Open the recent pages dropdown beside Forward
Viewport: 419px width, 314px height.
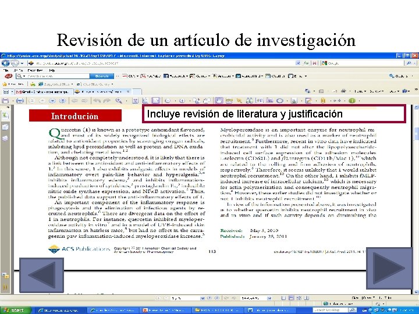[22, 63]
